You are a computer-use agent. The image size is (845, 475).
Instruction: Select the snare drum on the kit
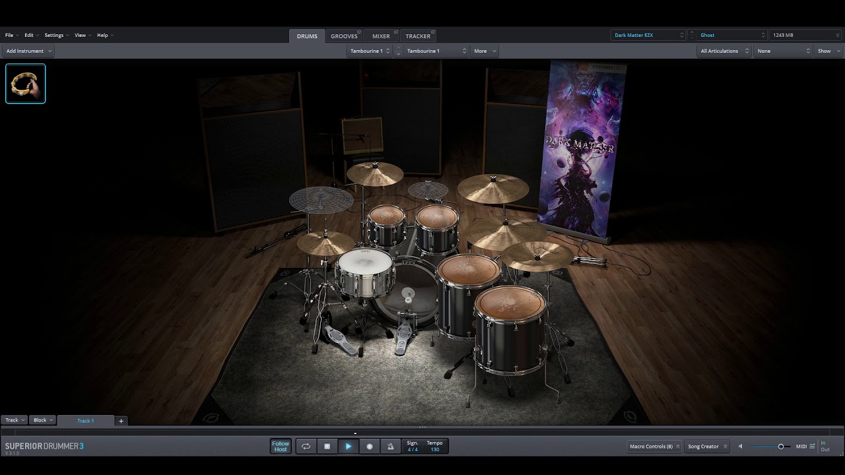coord(365,274)
